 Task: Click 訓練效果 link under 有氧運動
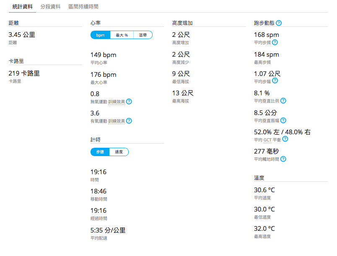point(117,121)
